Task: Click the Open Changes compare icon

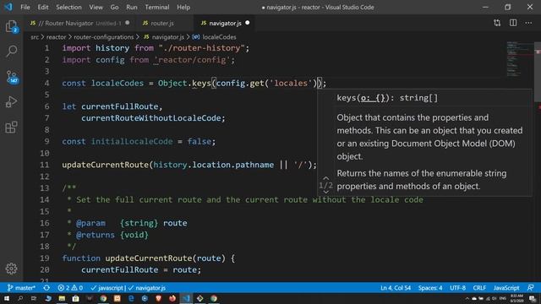Action: [x=497, y=23]
